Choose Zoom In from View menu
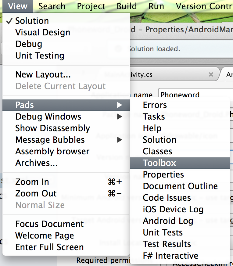This screenshot has width=233, height=266. pyautogui.click(x=32, y=182)
